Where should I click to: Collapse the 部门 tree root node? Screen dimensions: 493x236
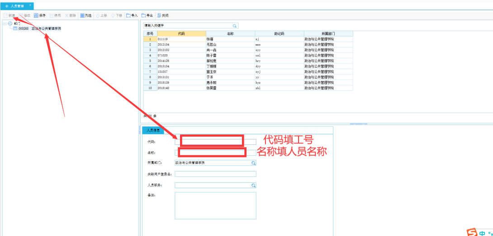(5, 23)
